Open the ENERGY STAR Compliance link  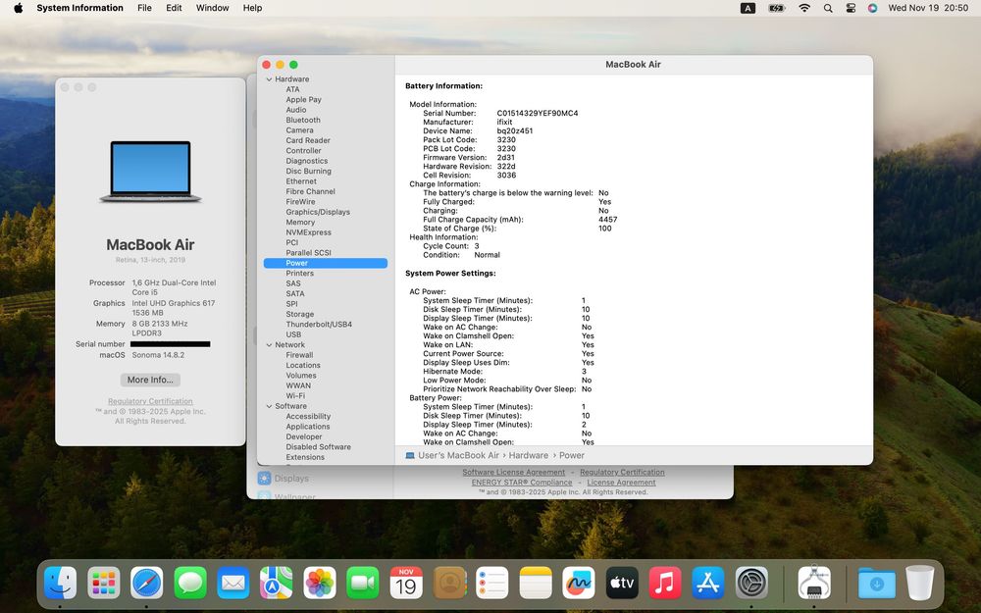522,483
